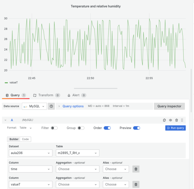Enable the Filter toggle
194x189 pixels.
tap(54, 128)
